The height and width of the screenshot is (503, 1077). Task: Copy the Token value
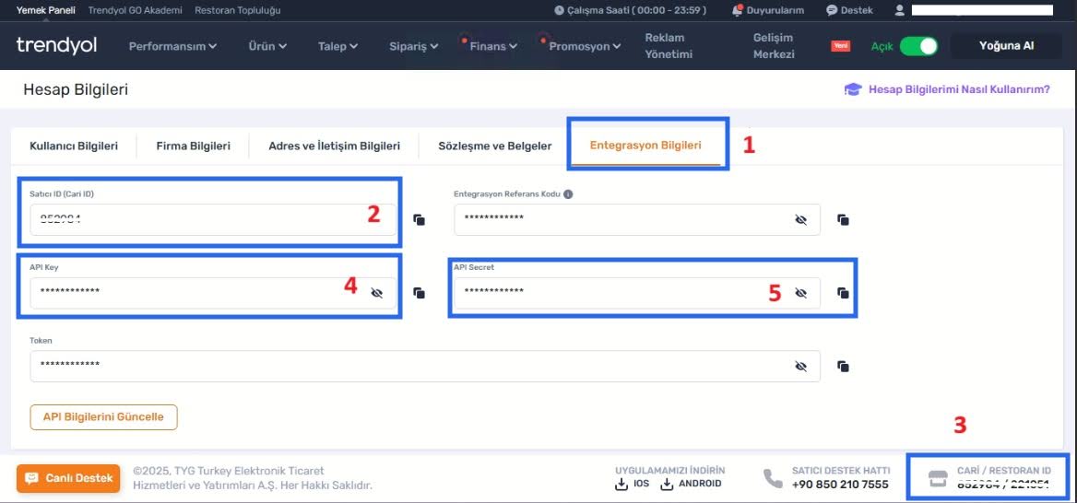click(x=844, y=367)
